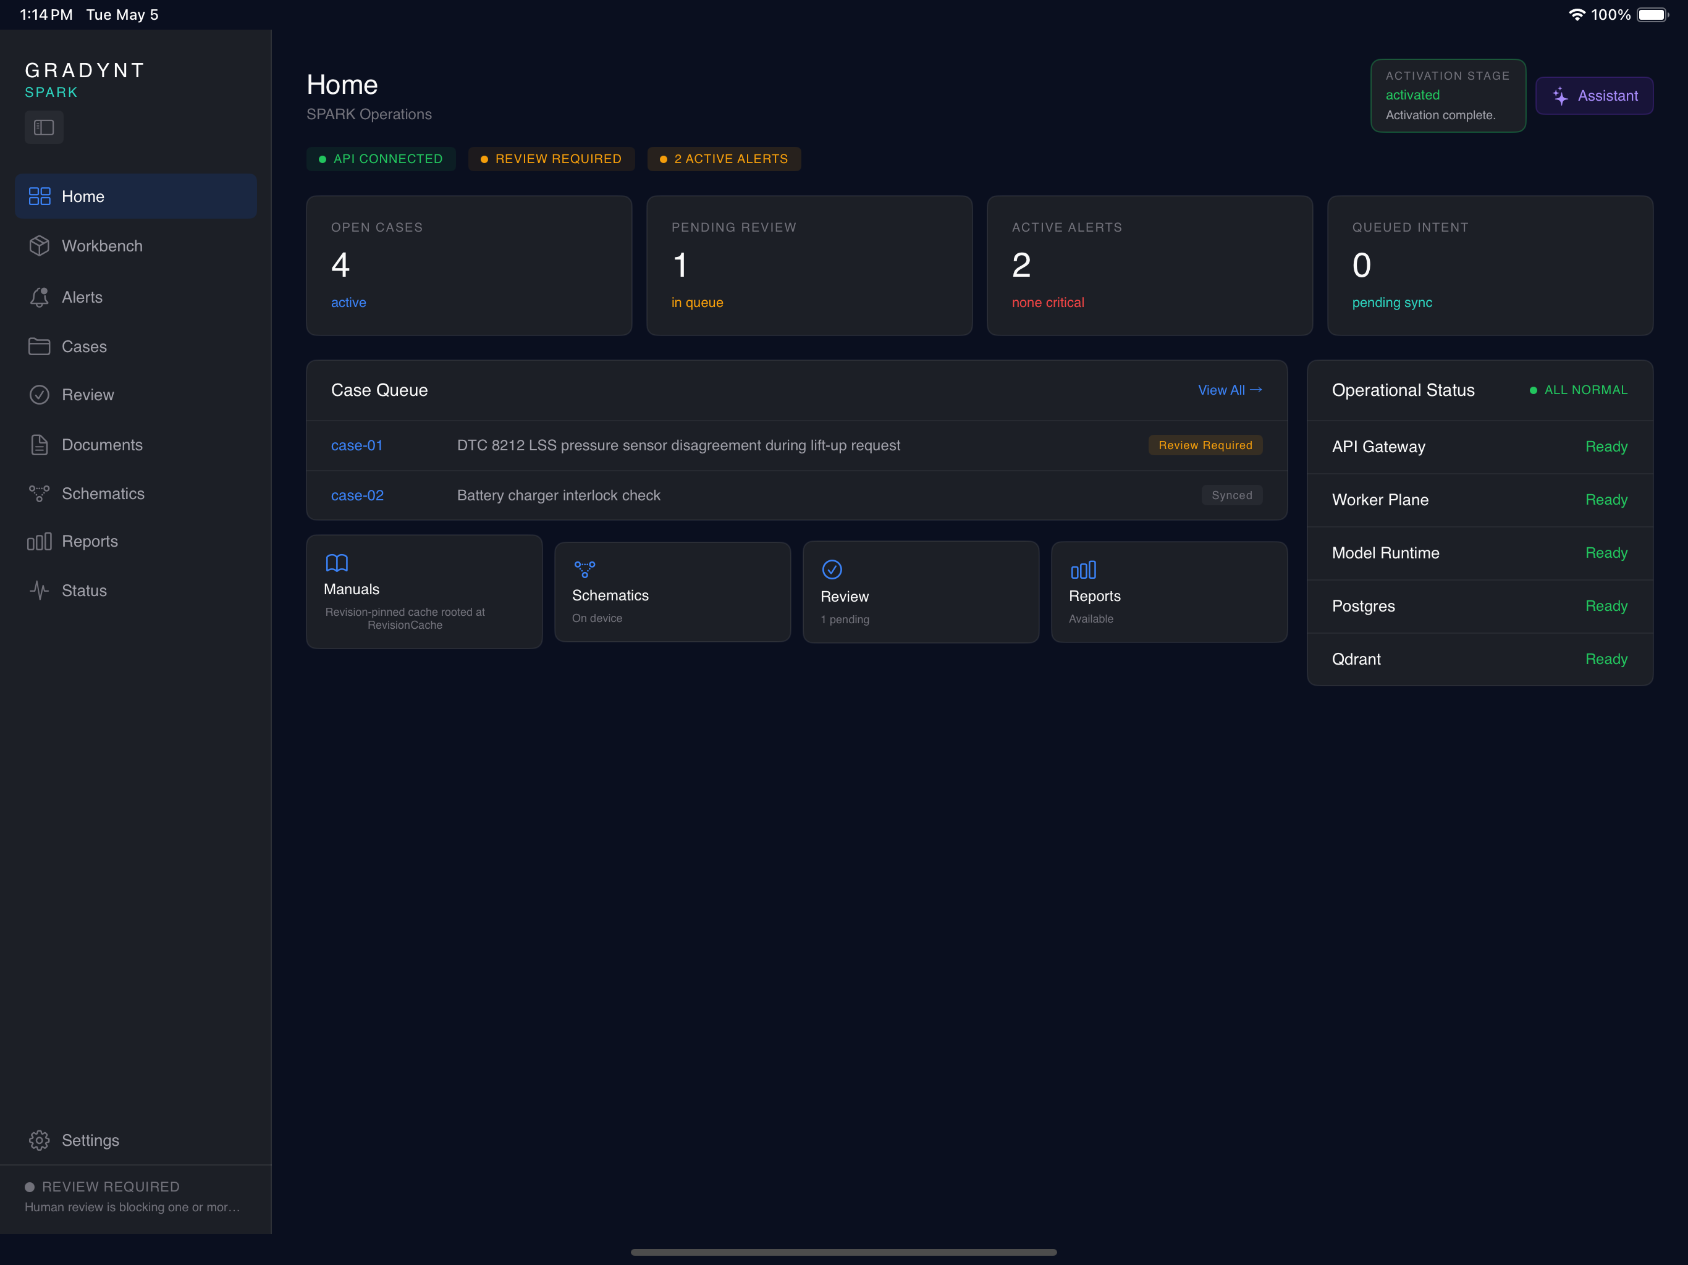
Task: Click the Schematics node icon in sidebar
Action: (39, 494)
